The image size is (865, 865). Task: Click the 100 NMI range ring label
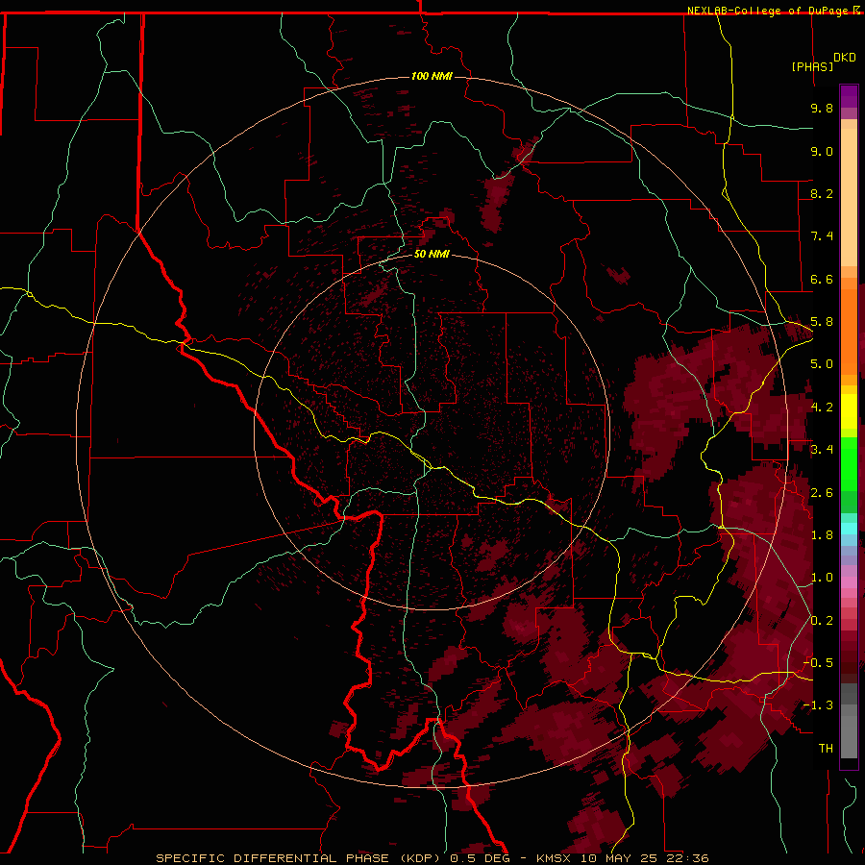(x=432, y=76)
